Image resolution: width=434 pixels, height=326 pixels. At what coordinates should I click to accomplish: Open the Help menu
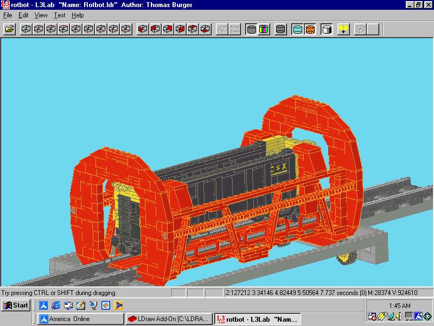coord(78,15)
